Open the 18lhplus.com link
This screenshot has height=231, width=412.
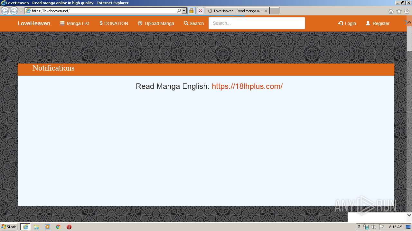tap(247, 86)
